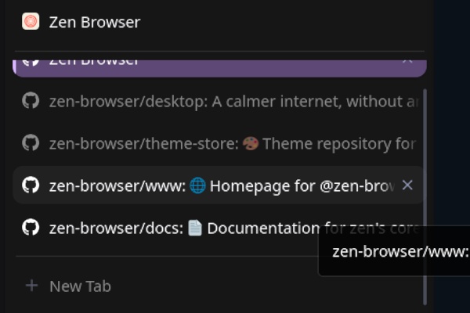This screenshot has width=470, height=313.
Task: Click the document emoji in docs tab
Action: tap(195, 228)
